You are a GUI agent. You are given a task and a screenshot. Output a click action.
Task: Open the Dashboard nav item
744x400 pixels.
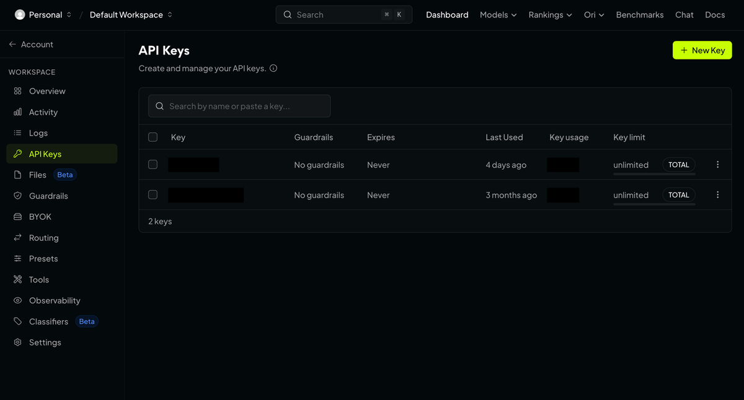click(x=447, y=15)
